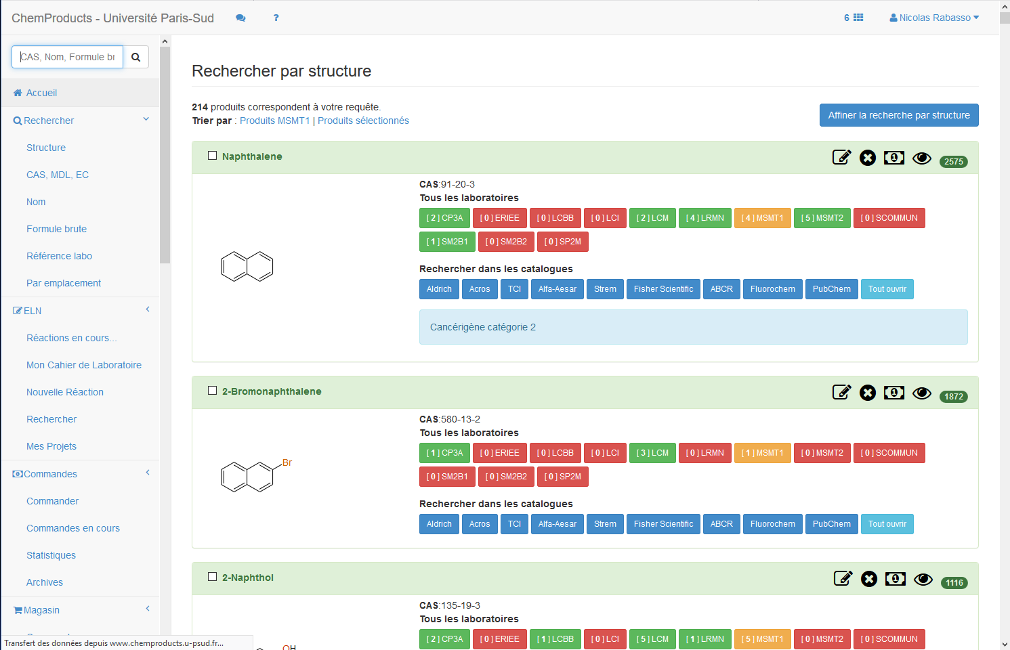Click the orange MSMT1 stock badge for Naphthalene

(x=762, y=218)
